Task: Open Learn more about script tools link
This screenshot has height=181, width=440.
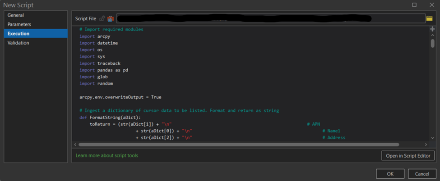Action: pyautogui.click(x=107, y=155)
